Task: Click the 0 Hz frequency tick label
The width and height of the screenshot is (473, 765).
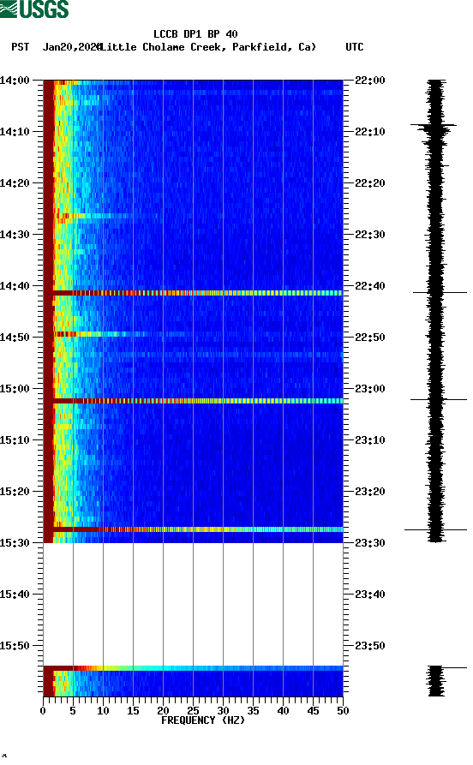Action: click(43, 711)
